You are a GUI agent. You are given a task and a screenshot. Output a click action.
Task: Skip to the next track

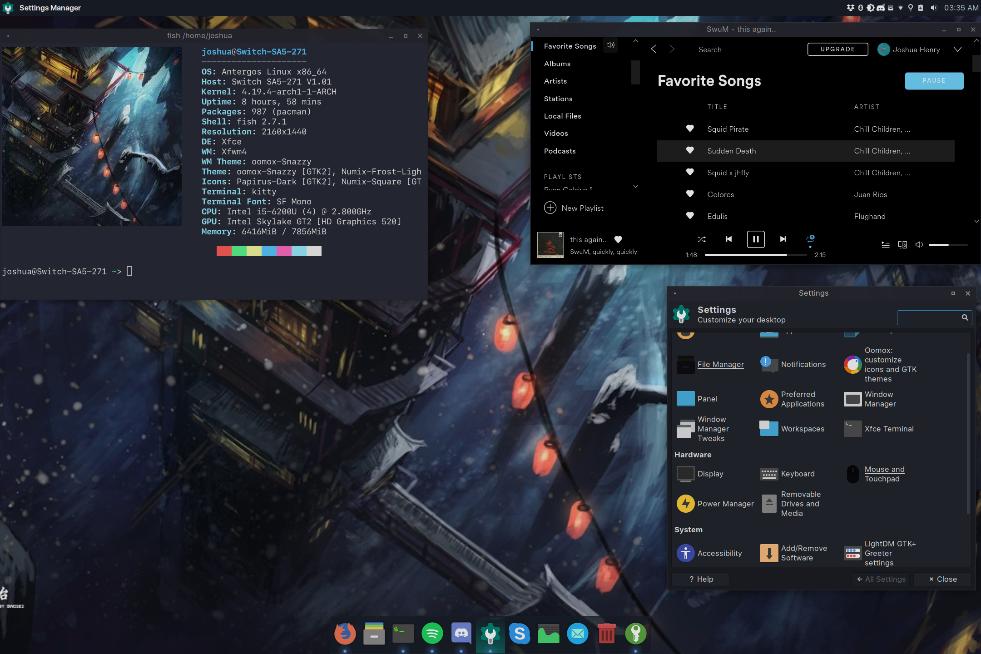tap(783, 239)
